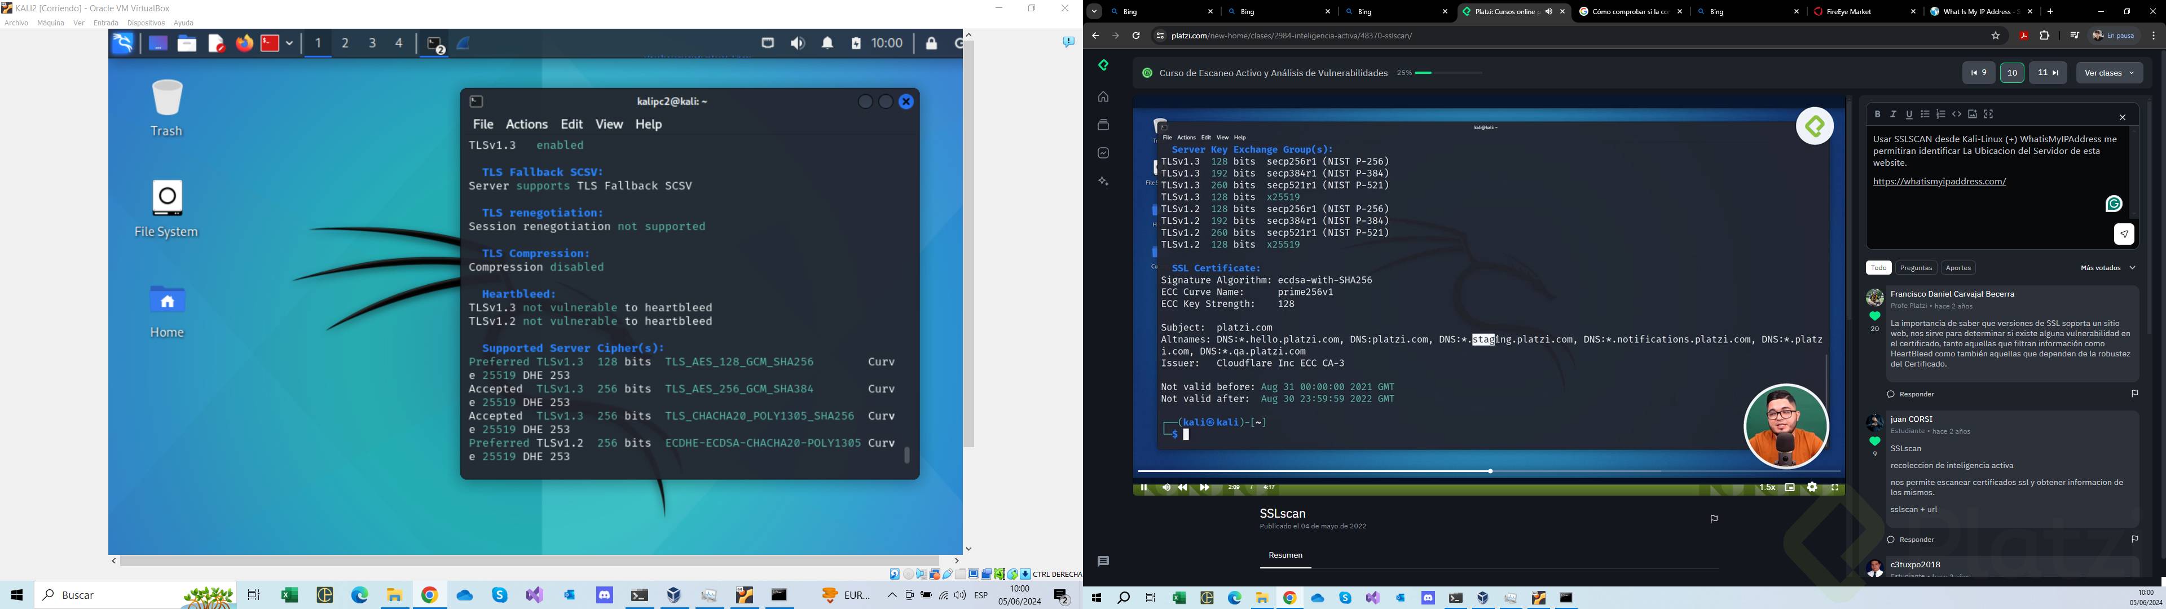The height and width of the screenshot is (609, 2166).
Task: Open the whatismyipaddress.com link
Action: pos(1939,182)
